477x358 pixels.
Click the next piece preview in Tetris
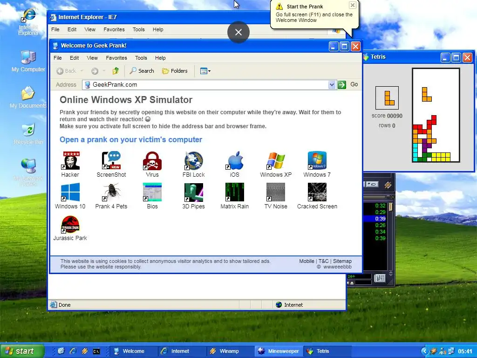click(x=387, y=98)
